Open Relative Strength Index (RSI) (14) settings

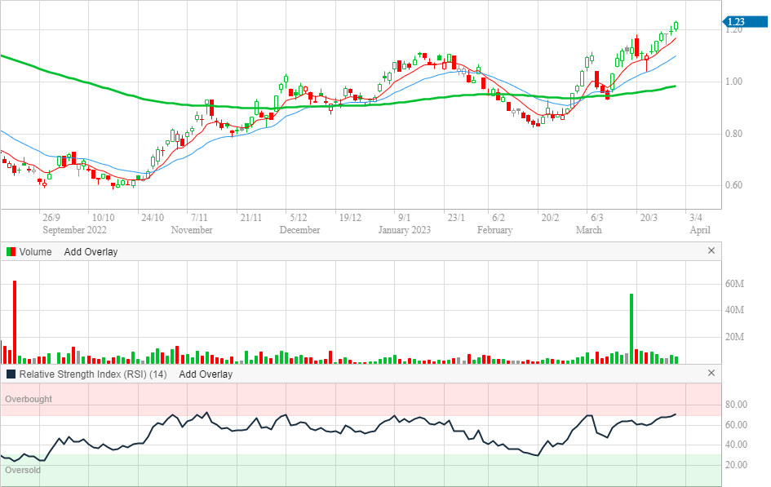pos(93,374)
